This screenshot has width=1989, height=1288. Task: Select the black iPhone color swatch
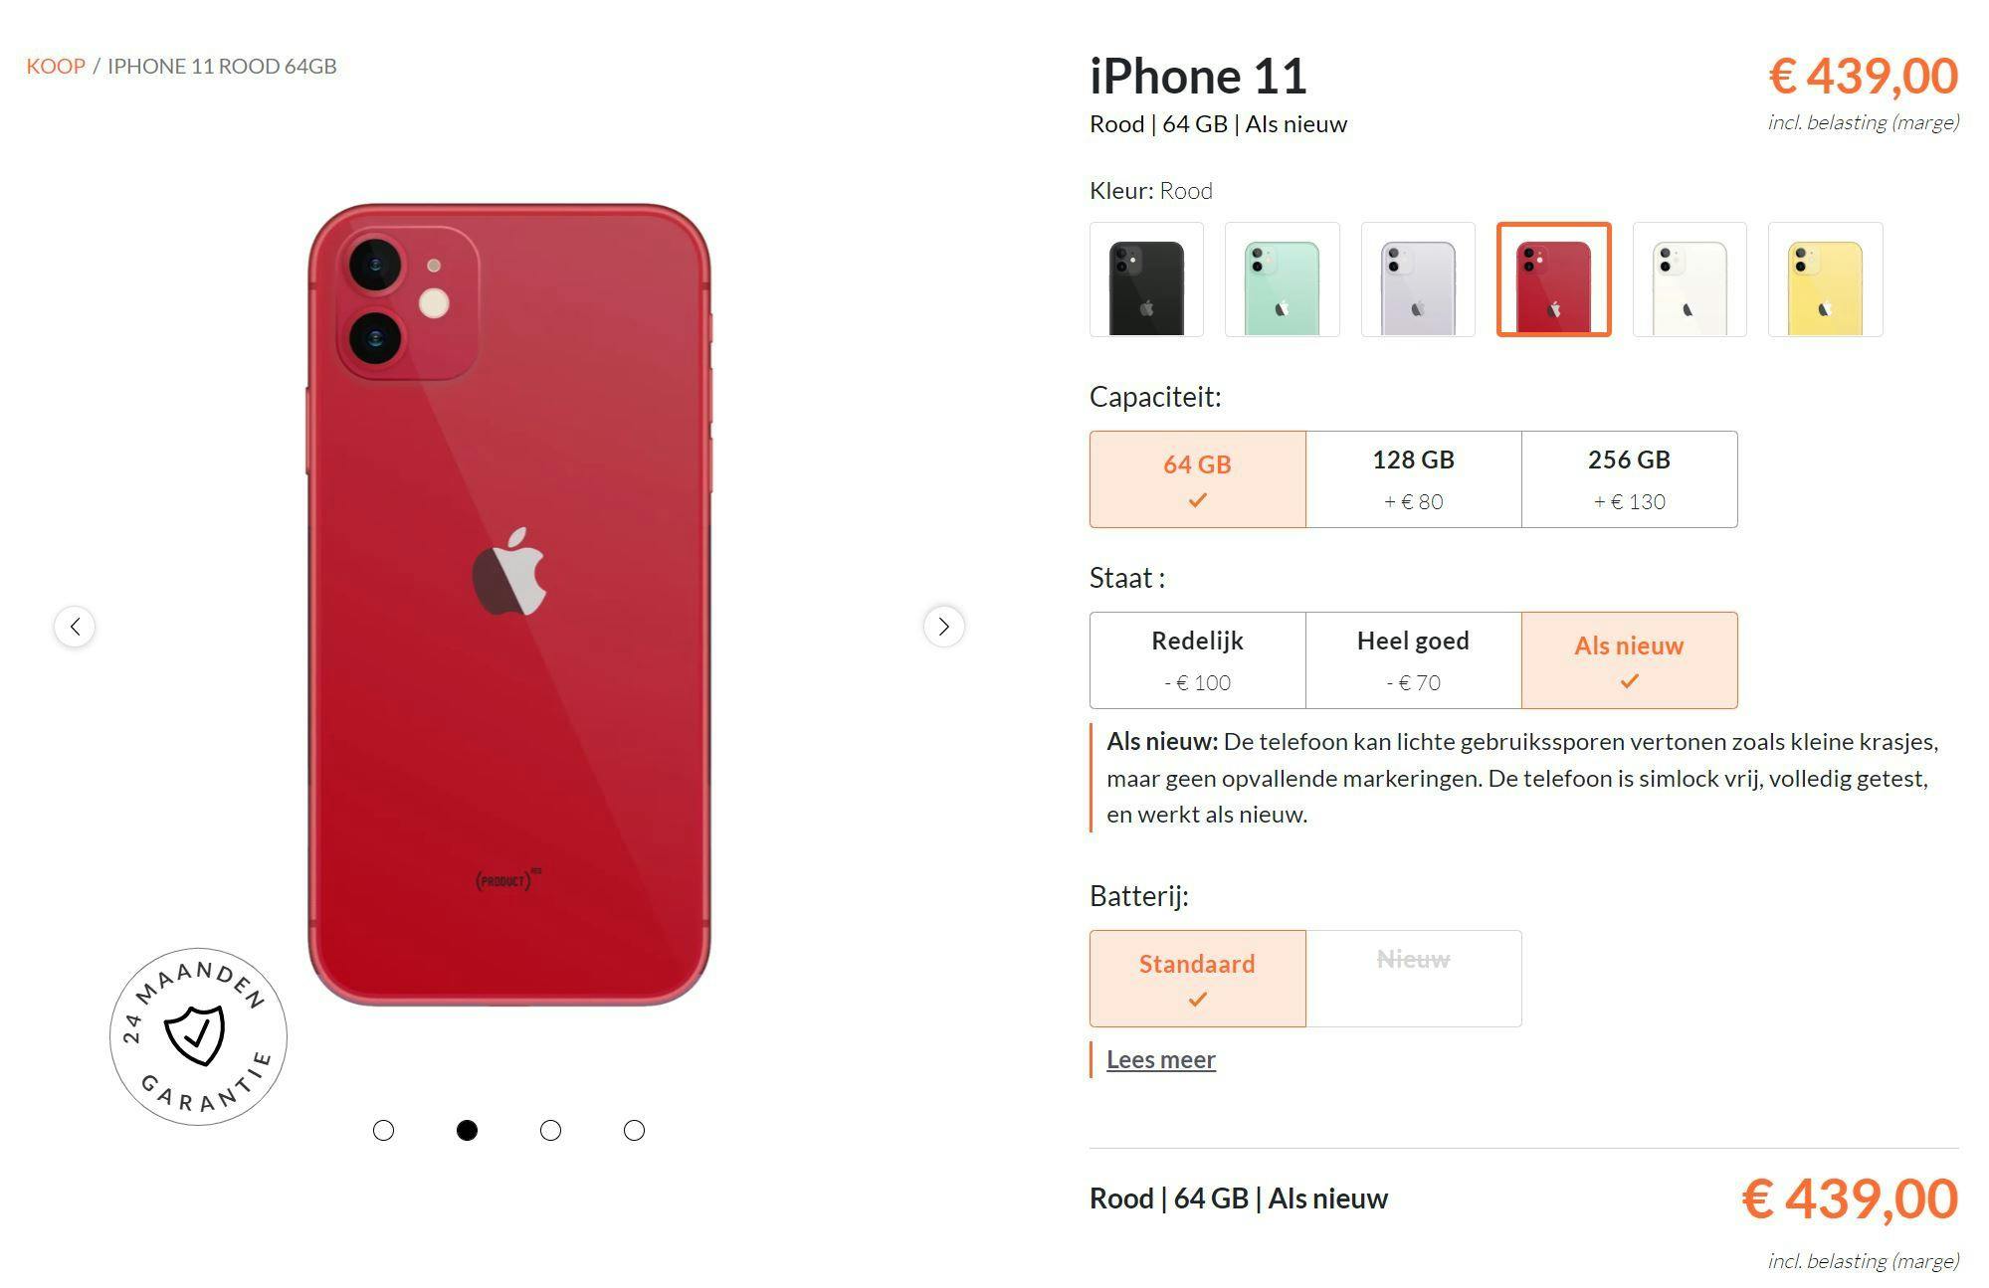[1146, 279]
